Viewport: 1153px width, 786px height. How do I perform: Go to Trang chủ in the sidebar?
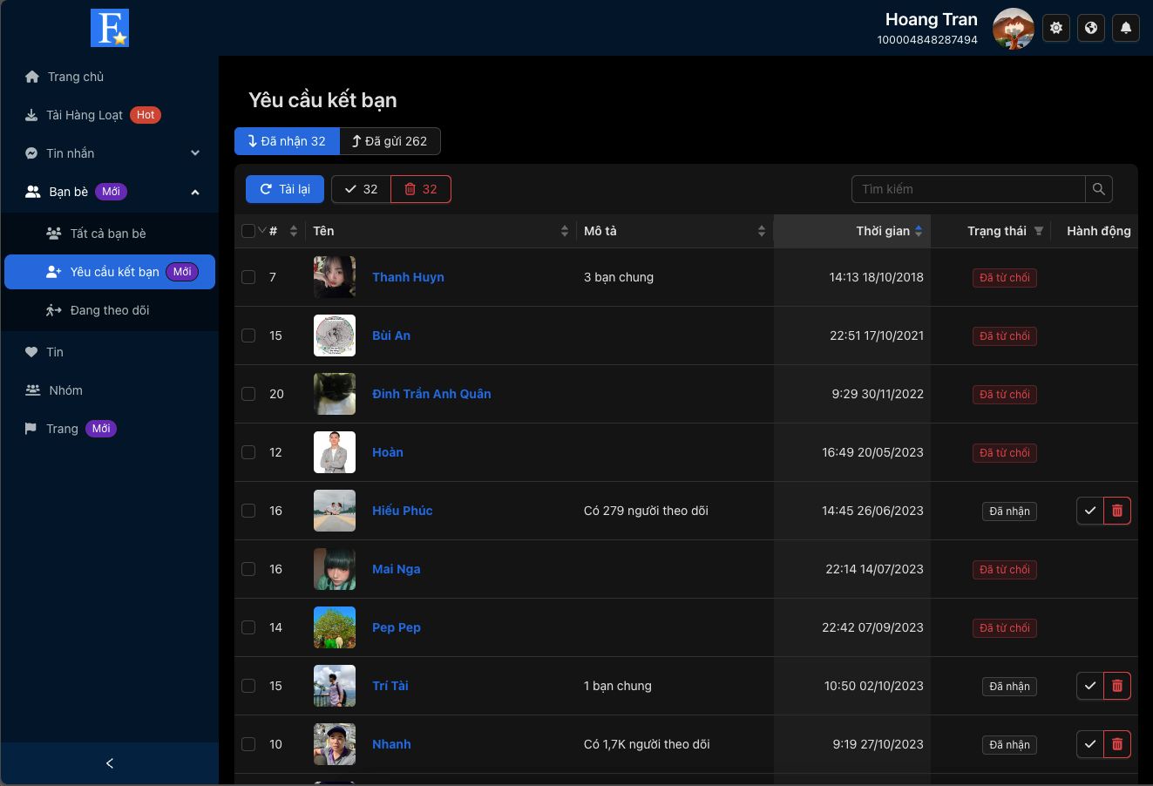tap(110, 77)
